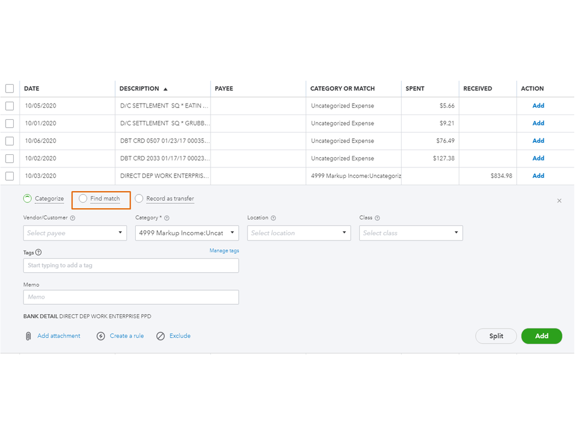Image resolution: width=575 pixels, height=431 pixels.
Task: Check the 10/05/2020 transaction checkbox
Action: [10, 106]
